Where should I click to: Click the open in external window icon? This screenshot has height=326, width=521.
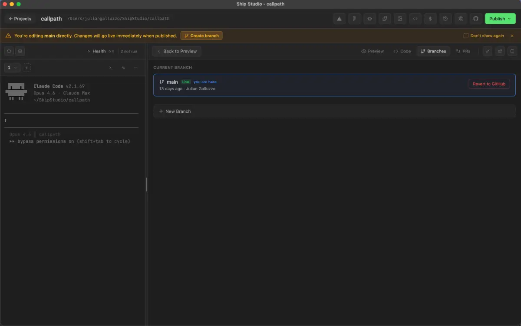pos(500,51)
